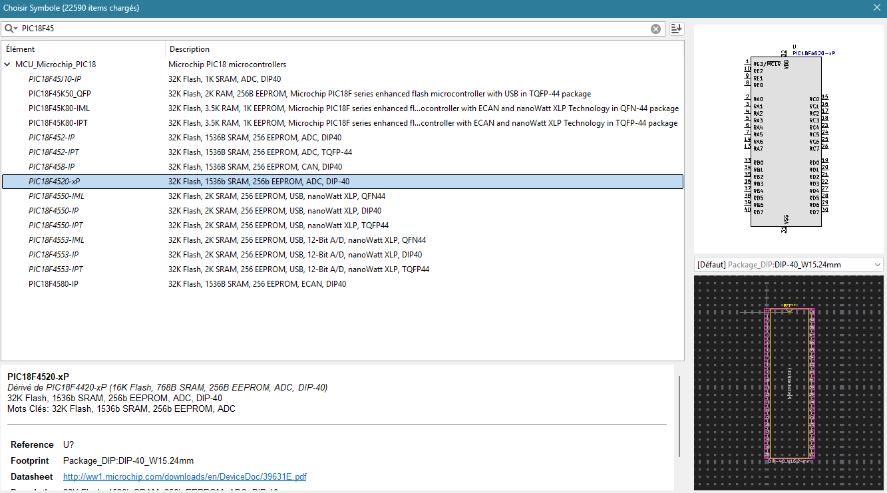Viewport: 887px width, 493px height.
Task: Select the MCU_Microchip_PIC18 library name
Action: click(x=56, y=65)
